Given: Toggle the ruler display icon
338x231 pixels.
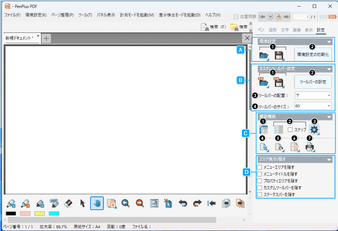Looking at the screenshot, I should 264,130.
